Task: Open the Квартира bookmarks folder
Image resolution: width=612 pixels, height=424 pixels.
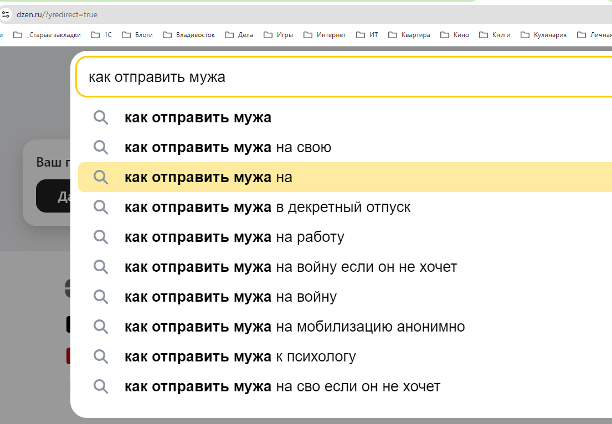Action: [x=409, y=35]
